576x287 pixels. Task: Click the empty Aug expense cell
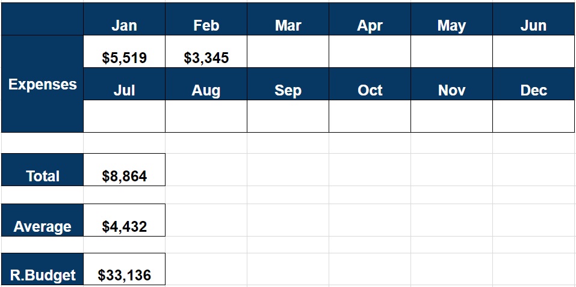point(206,116)
